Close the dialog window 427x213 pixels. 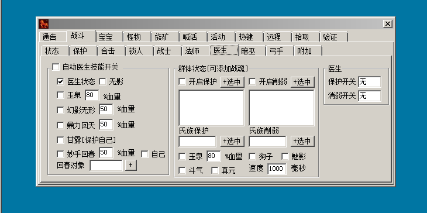click(387, 24)
